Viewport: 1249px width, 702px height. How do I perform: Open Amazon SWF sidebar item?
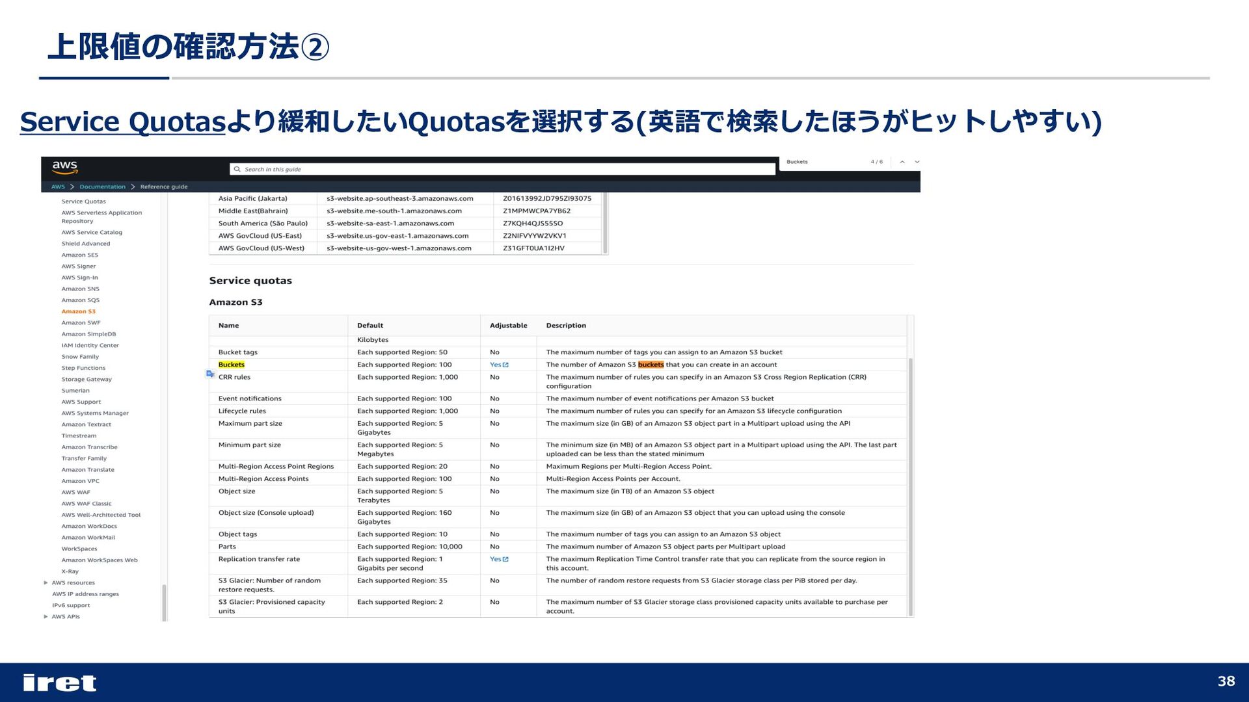[81, 323]
